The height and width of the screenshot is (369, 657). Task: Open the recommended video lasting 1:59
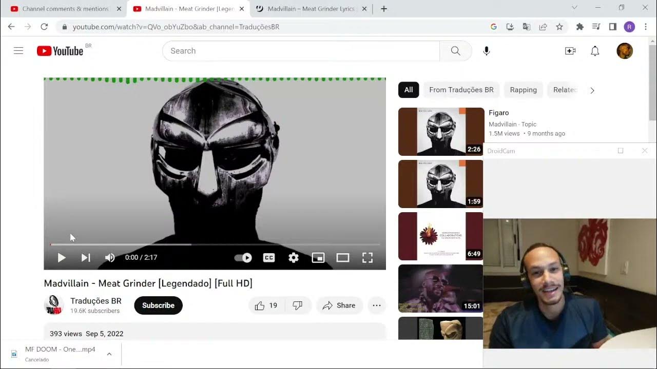[x=440, y=184]
